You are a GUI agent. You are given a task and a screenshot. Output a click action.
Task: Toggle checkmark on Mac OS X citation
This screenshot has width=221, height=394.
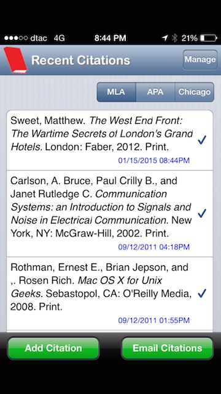pos(202,293)
